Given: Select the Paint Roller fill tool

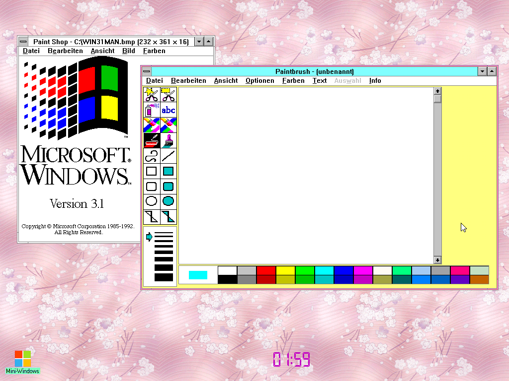Looking at the screenshot, I should tap(152, 140).
